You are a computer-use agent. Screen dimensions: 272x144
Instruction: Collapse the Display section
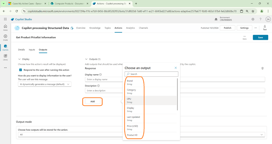(x=19, y=59)
